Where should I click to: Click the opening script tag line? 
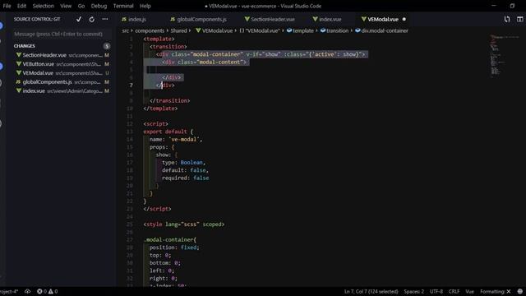coord(155,124)
